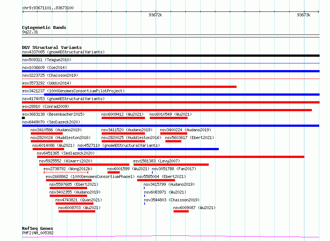Open the nsv6083971 (Wu2021) label
The width and height of the screenshot is (330, 241).
pyautogui.click(x=165, y=192)
